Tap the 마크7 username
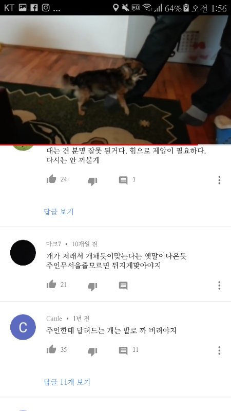 click(x=53, y=244)
